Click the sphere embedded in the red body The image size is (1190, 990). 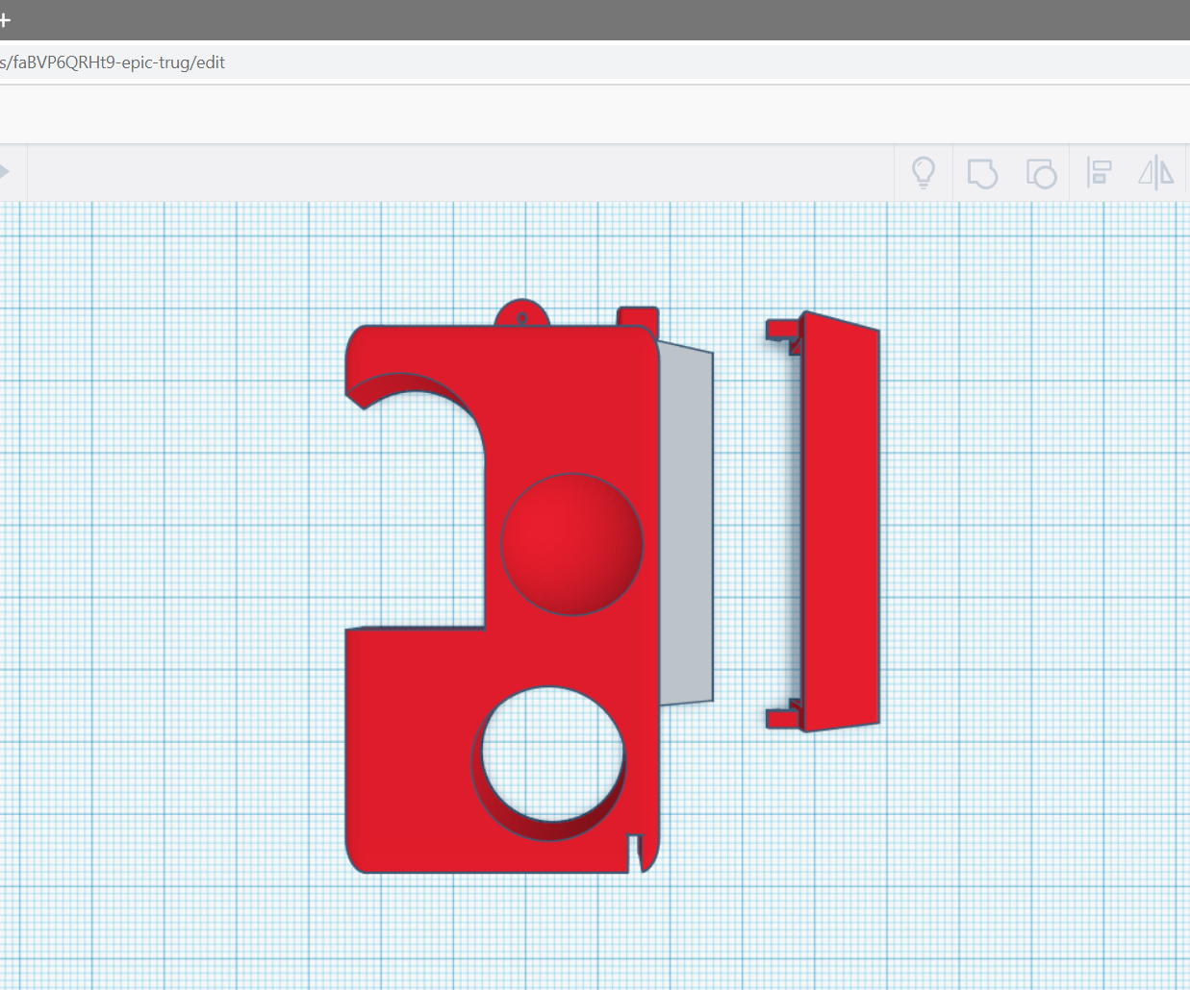tap(572, 543)
